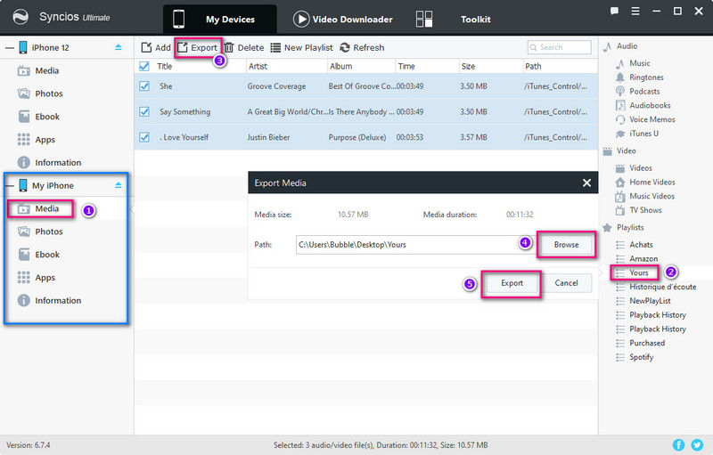
Task: Click Browse in Export Media dialog
Action: pyautogui.click(x=566, y=245)
